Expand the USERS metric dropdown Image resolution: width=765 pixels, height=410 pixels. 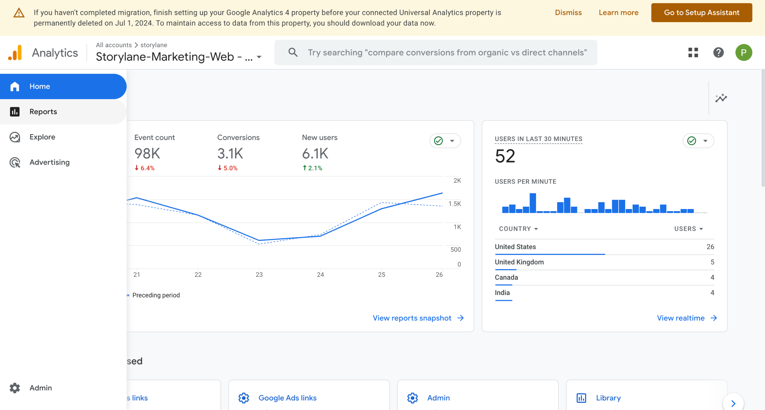pos(688,229)
